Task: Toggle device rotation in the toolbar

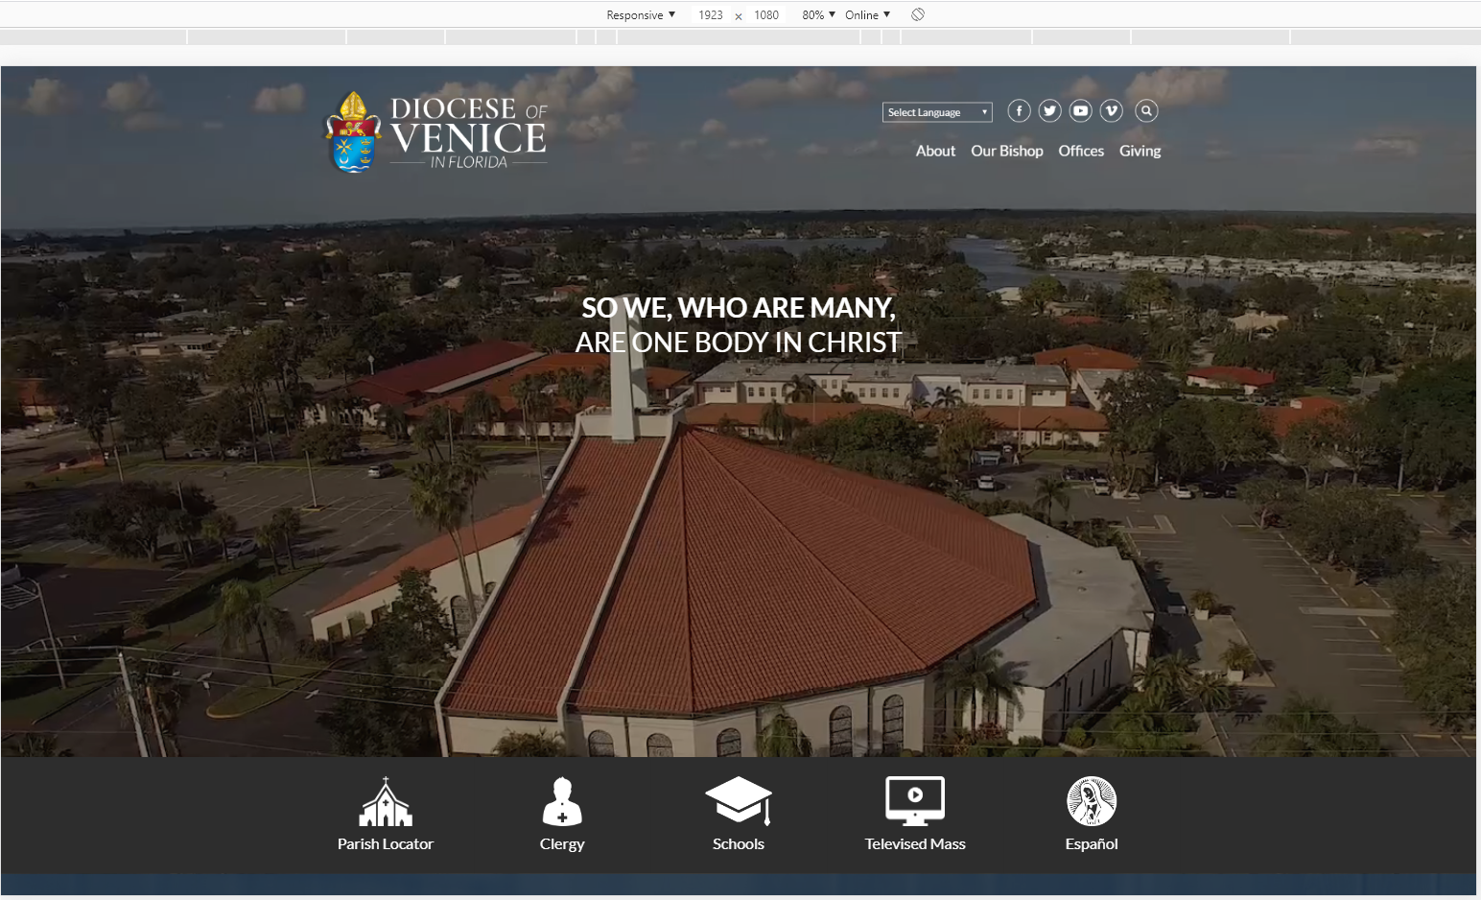Action: 918,14
